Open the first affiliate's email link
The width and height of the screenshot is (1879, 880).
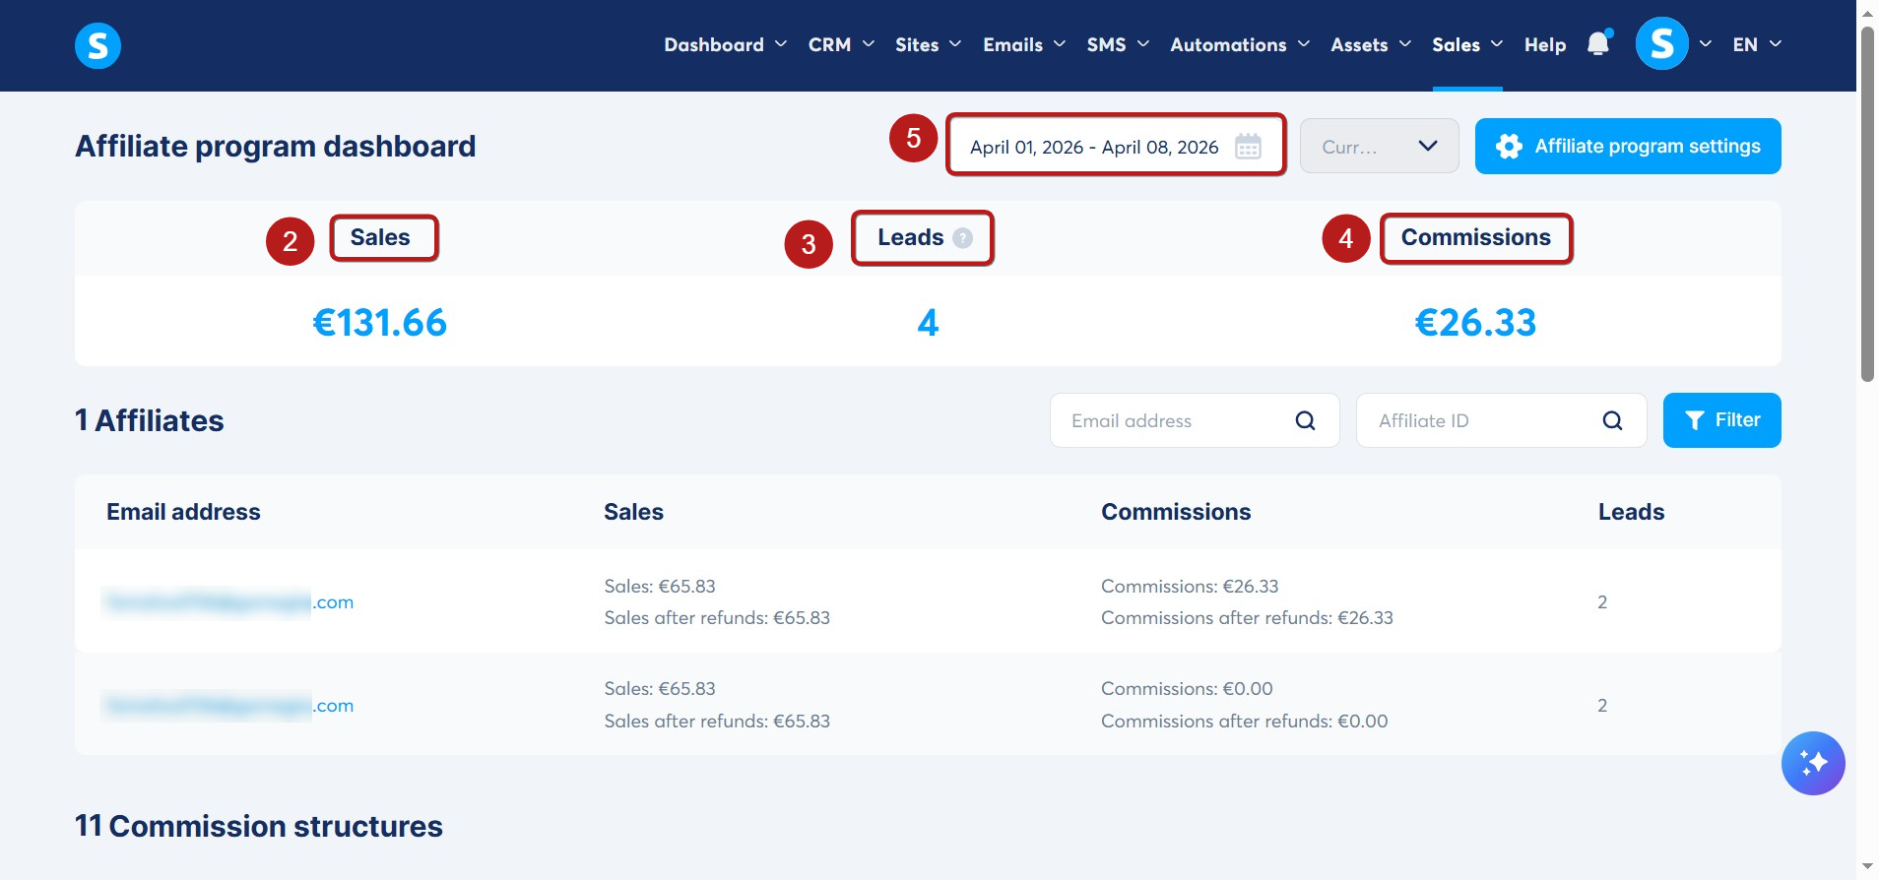227,601
